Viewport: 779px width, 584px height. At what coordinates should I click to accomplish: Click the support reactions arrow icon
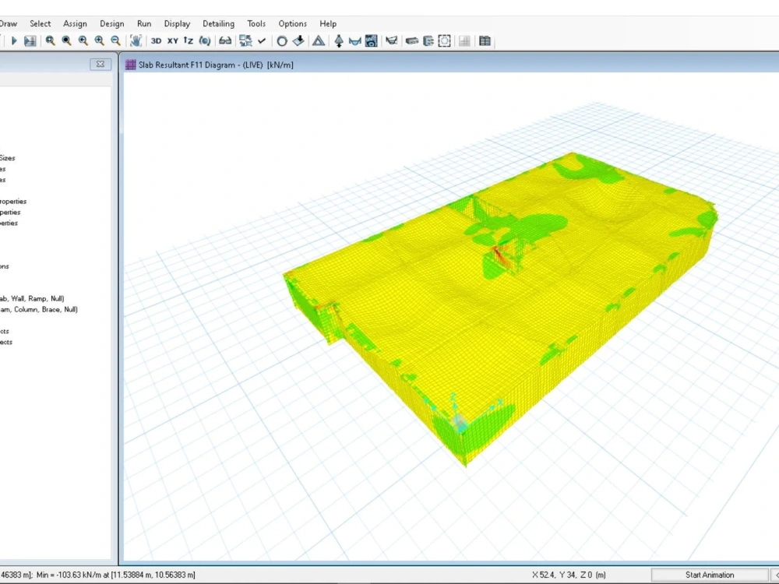[339, 40]
